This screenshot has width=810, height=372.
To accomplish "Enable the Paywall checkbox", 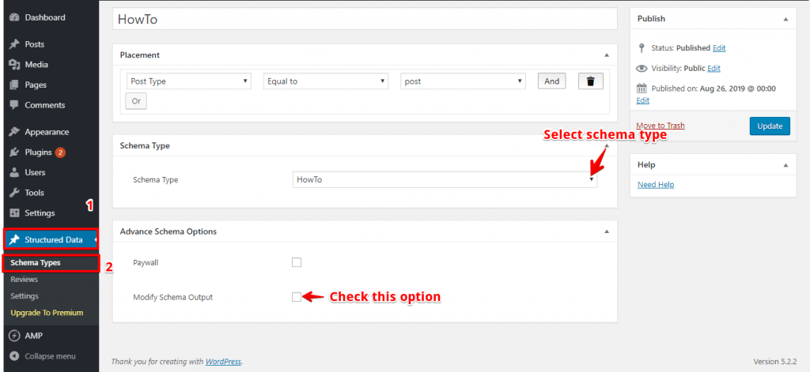I will click(297, 262).
